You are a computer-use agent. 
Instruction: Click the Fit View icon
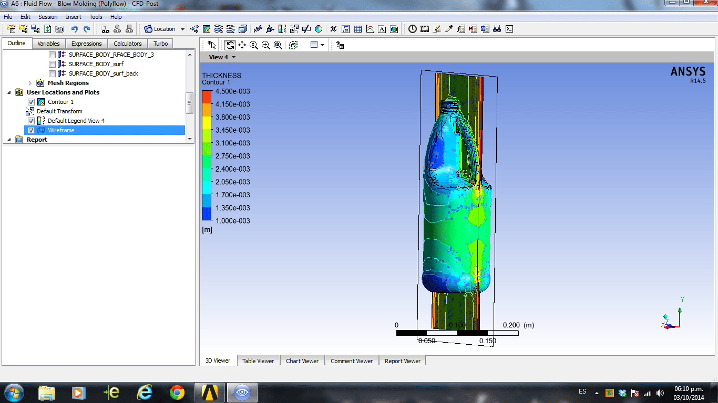pos(278,45)
